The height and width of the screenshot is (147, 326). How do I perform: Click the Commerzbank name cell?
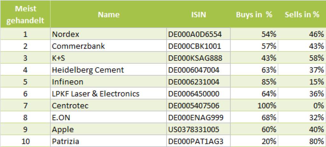78,46
